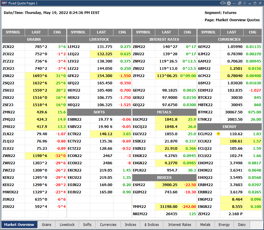
Task: Click the fit-width arrows icon in title bar
Action: pyautogui.click(x=223, y=3)
